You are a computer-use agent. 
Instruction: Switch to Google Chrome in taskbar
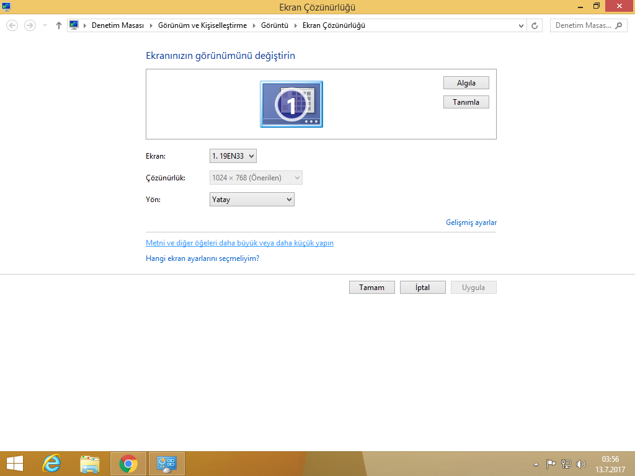click(x=128, y=464)
